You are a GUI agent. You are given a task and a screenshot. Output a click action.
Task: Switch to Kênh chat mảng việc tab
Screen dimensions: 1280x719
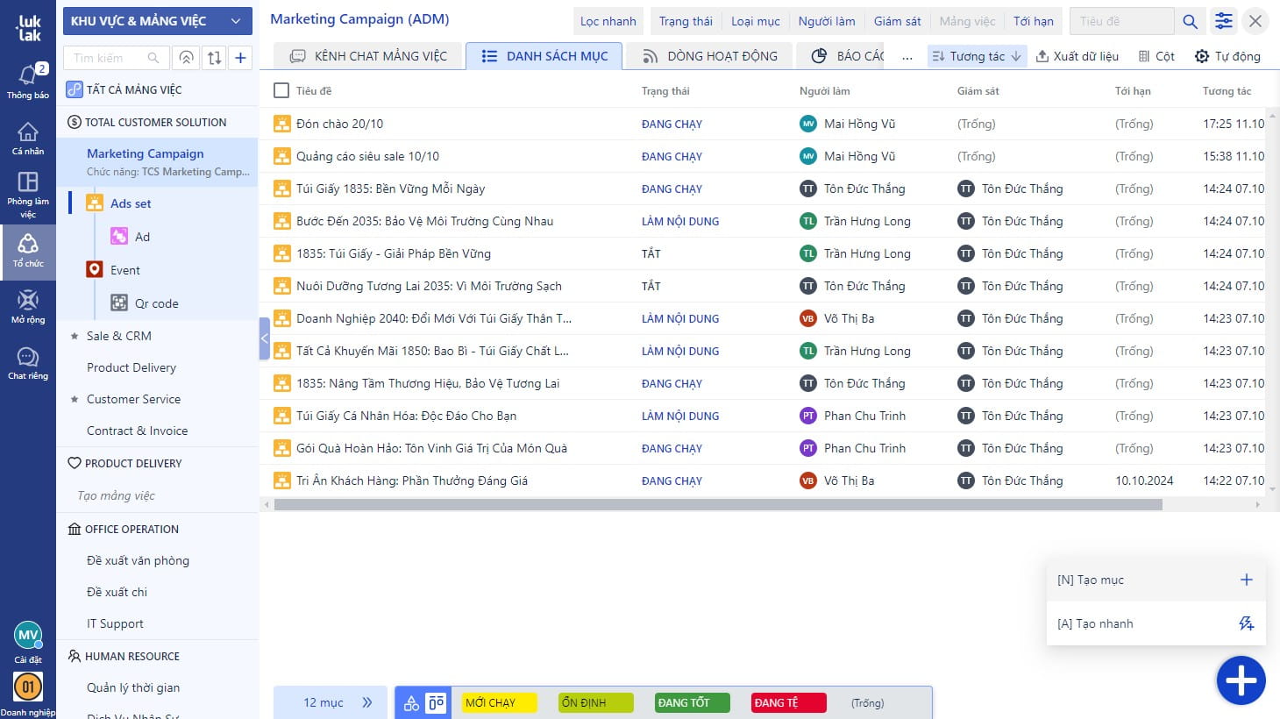(x=368, y=56)
